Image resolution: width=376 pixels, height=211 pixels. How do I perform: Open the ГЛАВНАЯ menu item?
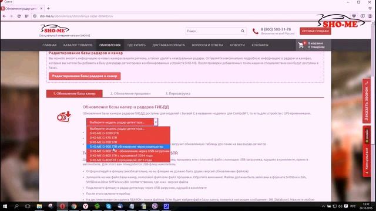tap(49, 45)
